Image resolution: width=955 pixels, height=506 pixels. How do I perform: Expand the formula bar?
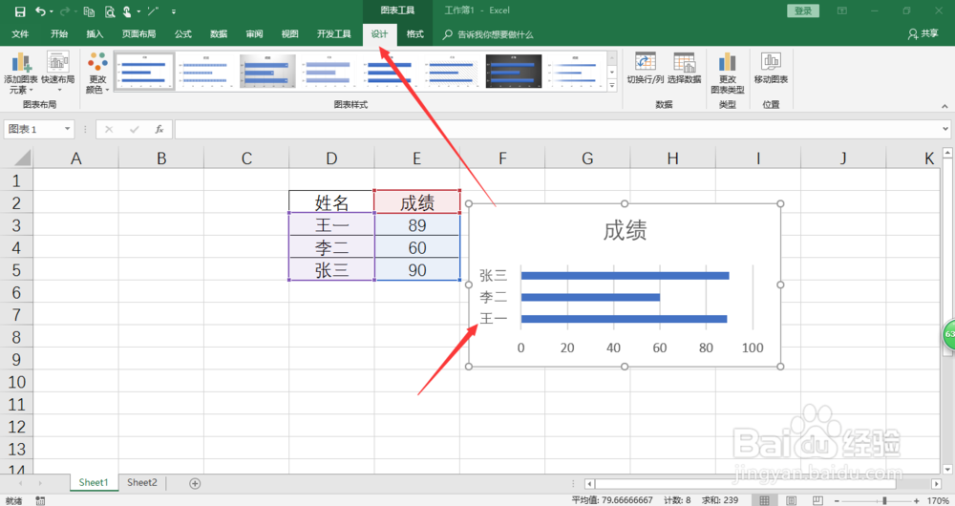click(945, 129)
